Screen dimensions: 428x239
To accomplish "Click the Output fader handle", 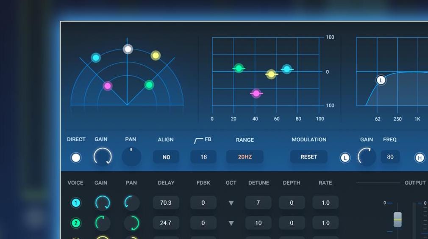I will [398, 220].
